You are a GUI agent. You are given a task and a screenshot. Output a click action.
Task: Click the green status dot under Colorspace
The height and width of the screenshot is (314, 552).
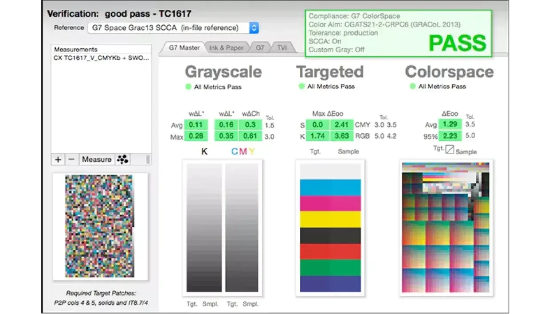[413, 86]
